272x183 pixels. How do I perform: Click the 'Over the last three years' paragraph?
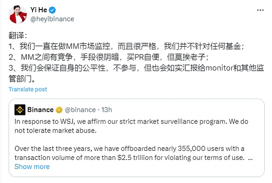(131, 153)
